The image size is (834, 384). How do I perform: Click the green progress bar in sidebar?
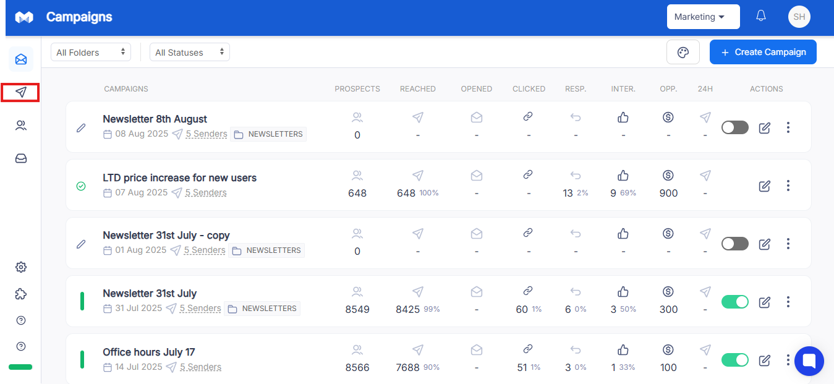[x=20, y=367]
